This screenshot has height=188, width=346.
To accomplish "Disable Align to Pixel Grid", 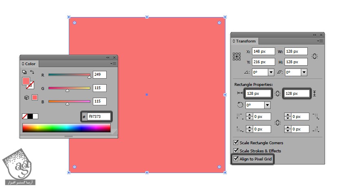I will [x=236, y=159].
